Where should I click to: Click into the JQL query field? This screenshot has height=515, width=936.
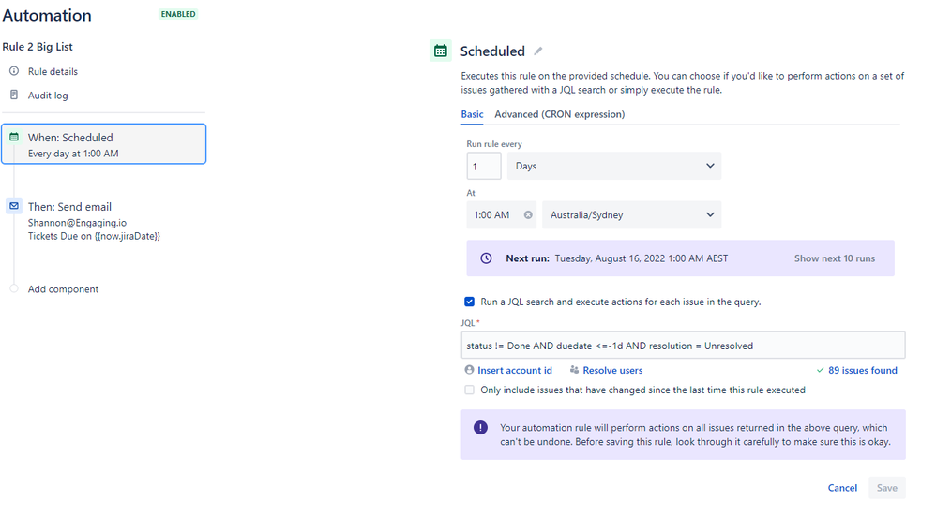coord(683,346)
